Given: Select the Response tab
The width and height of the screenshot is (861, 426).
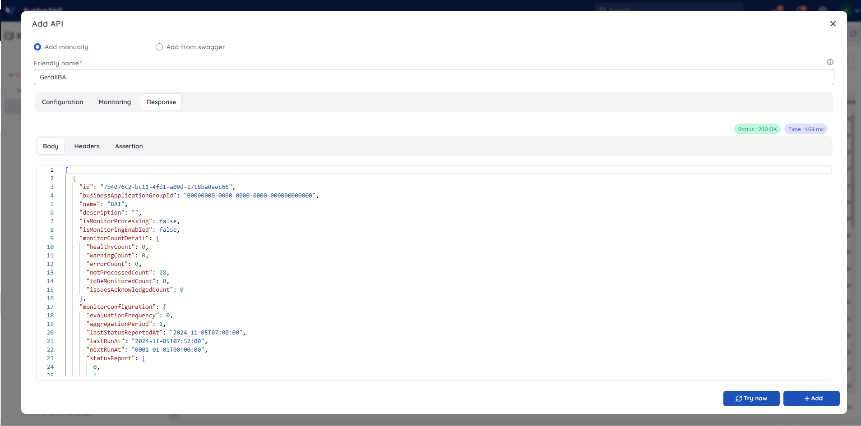Looking at the screenshot, I should tap(161, 102).
